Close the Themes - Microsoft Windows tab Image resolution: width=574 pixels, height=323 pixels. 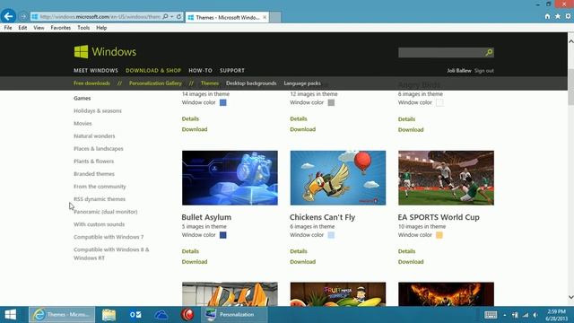265,17
